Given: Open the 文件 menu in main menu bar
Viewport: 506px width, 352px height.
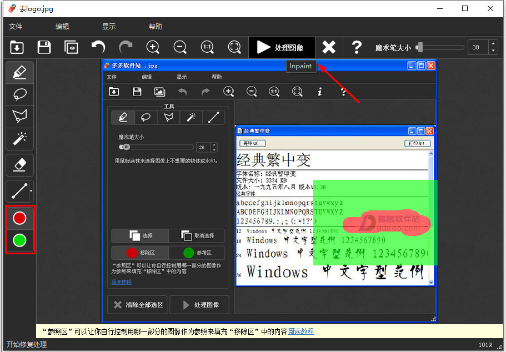Looking at the screenshot, I should coord(16,27).
